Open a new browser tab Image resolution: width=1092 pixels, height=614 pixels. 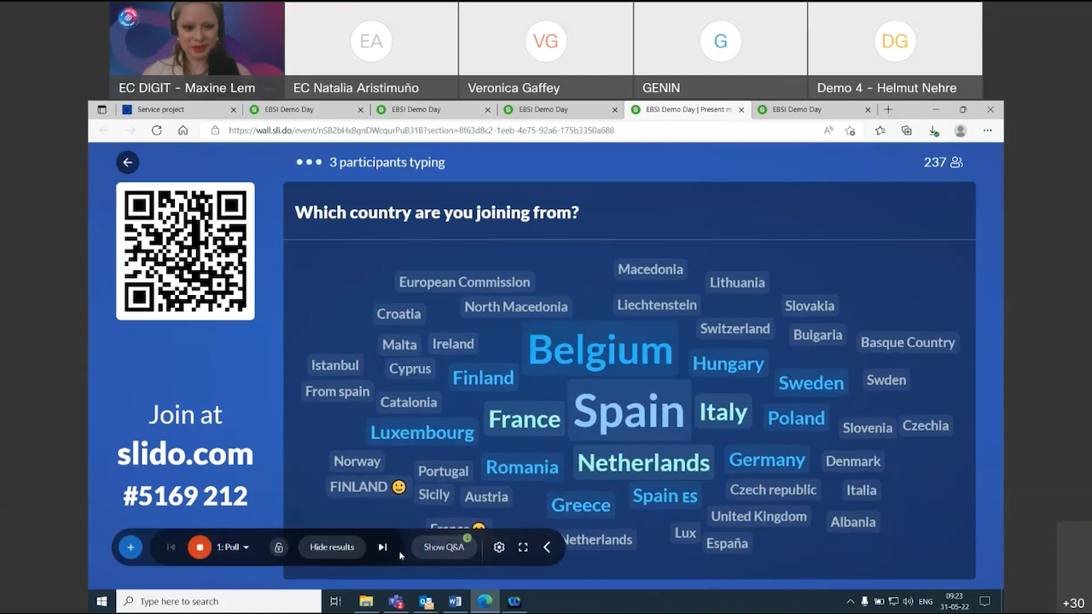coord(888,109)
